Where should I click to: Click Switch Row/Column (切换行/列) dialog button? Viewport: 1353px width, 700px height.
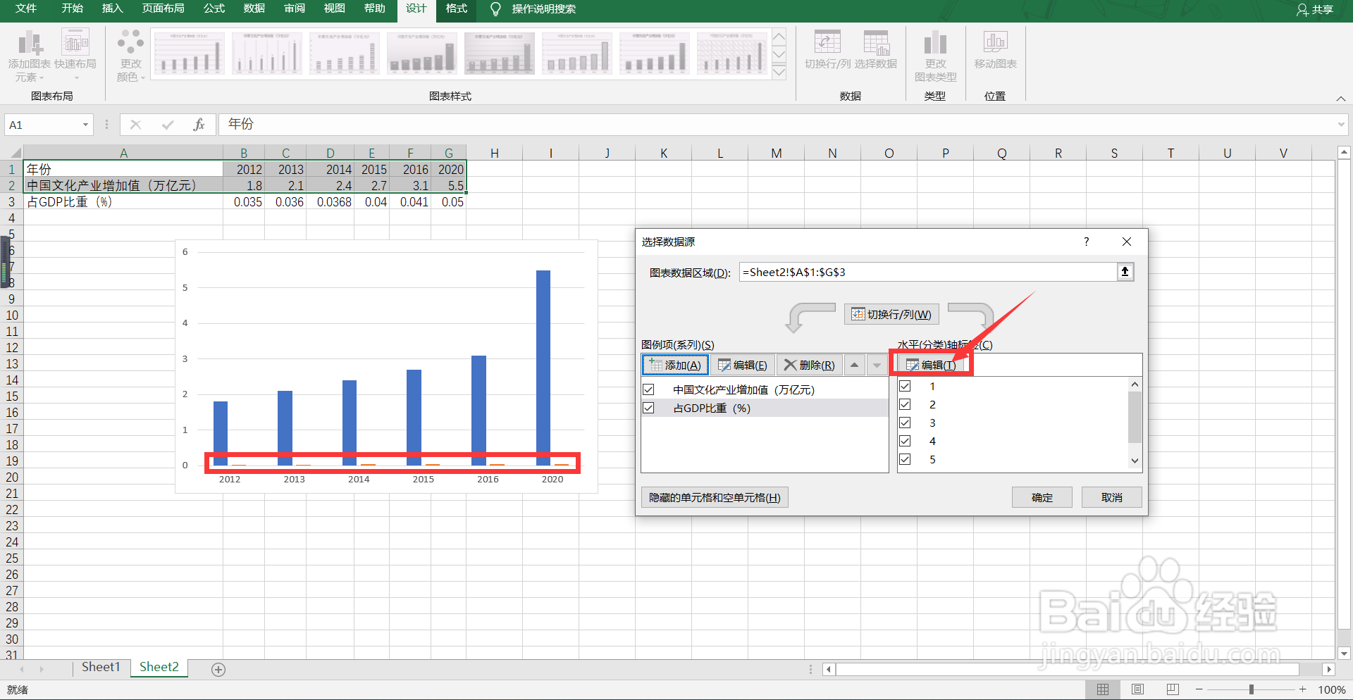click(891, 314)
